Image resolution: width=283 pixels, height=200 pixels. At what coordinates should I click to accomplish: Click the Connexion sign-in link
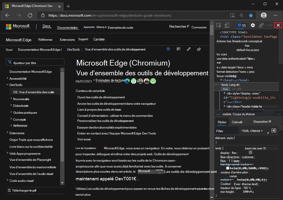coord(199,27)
